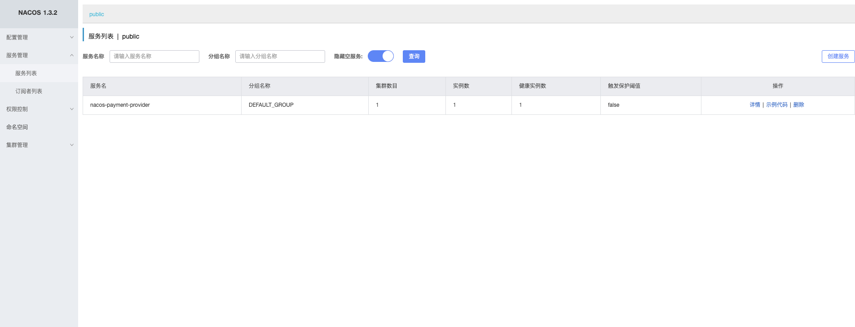Go to 命名空间 menu item
This screenshot has height=327, width=855.
pos(17,127)
